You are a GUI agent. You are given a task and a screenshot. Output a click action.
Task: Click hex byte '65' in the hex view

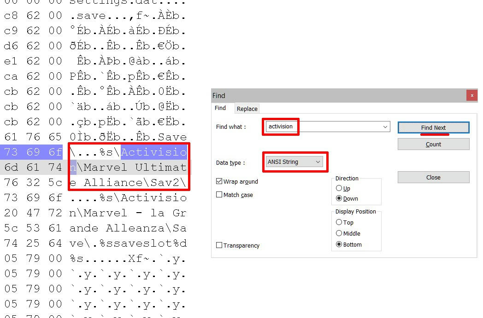(x=55, y=137)
